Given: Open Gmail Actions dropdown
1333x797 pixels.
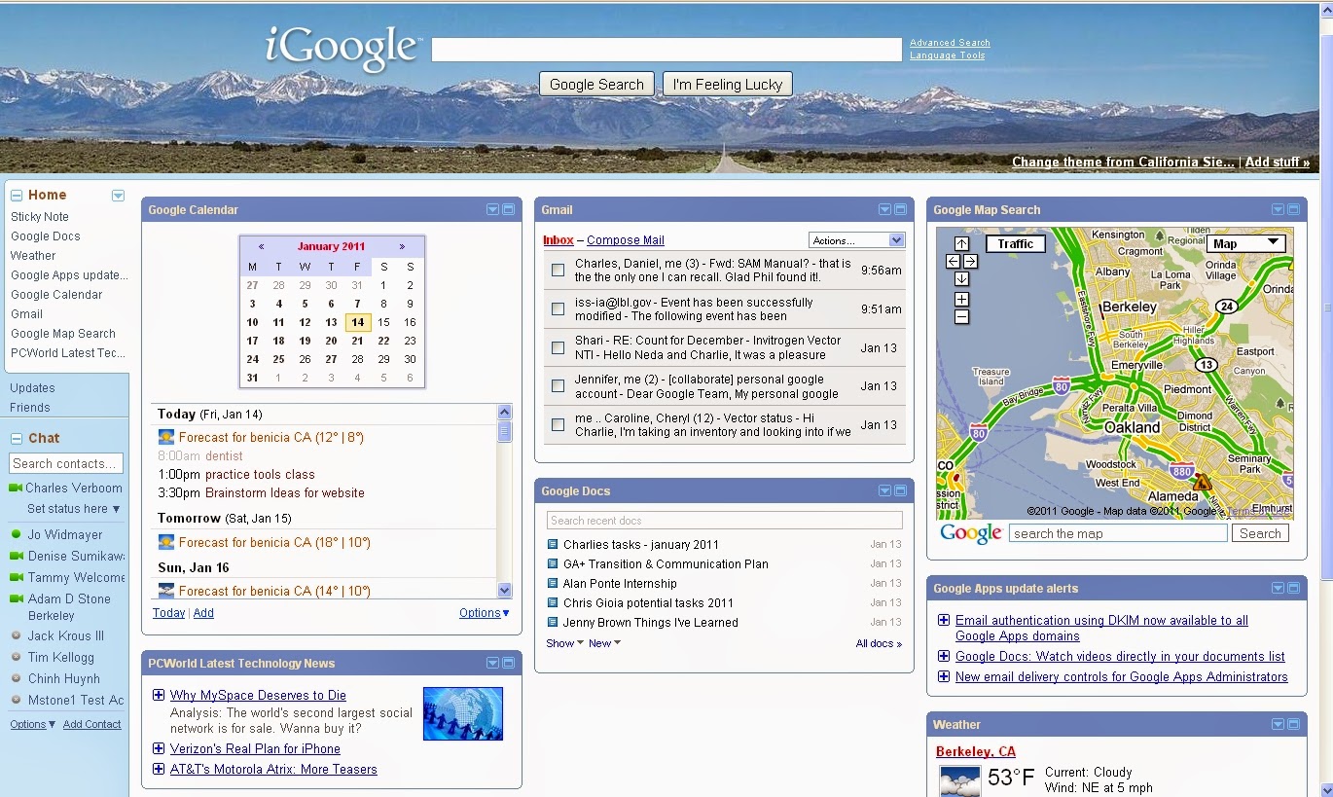Looking at the screenshot, I should tap(856, 240).
